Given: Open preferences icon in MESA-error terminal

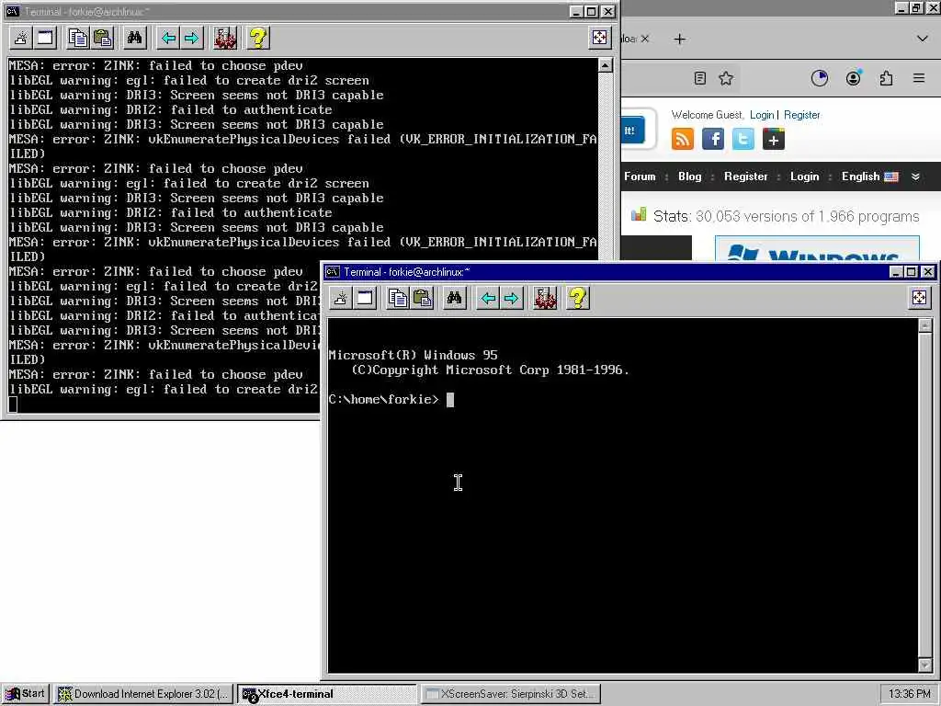Looking at the screenshot, I should click(225, 38).
